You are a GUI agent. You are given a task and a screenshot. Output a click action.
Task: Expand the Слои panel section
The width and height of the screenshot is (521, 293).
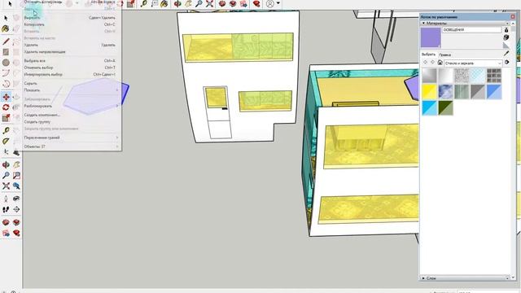pyautogui.click(x=423, y=278)
